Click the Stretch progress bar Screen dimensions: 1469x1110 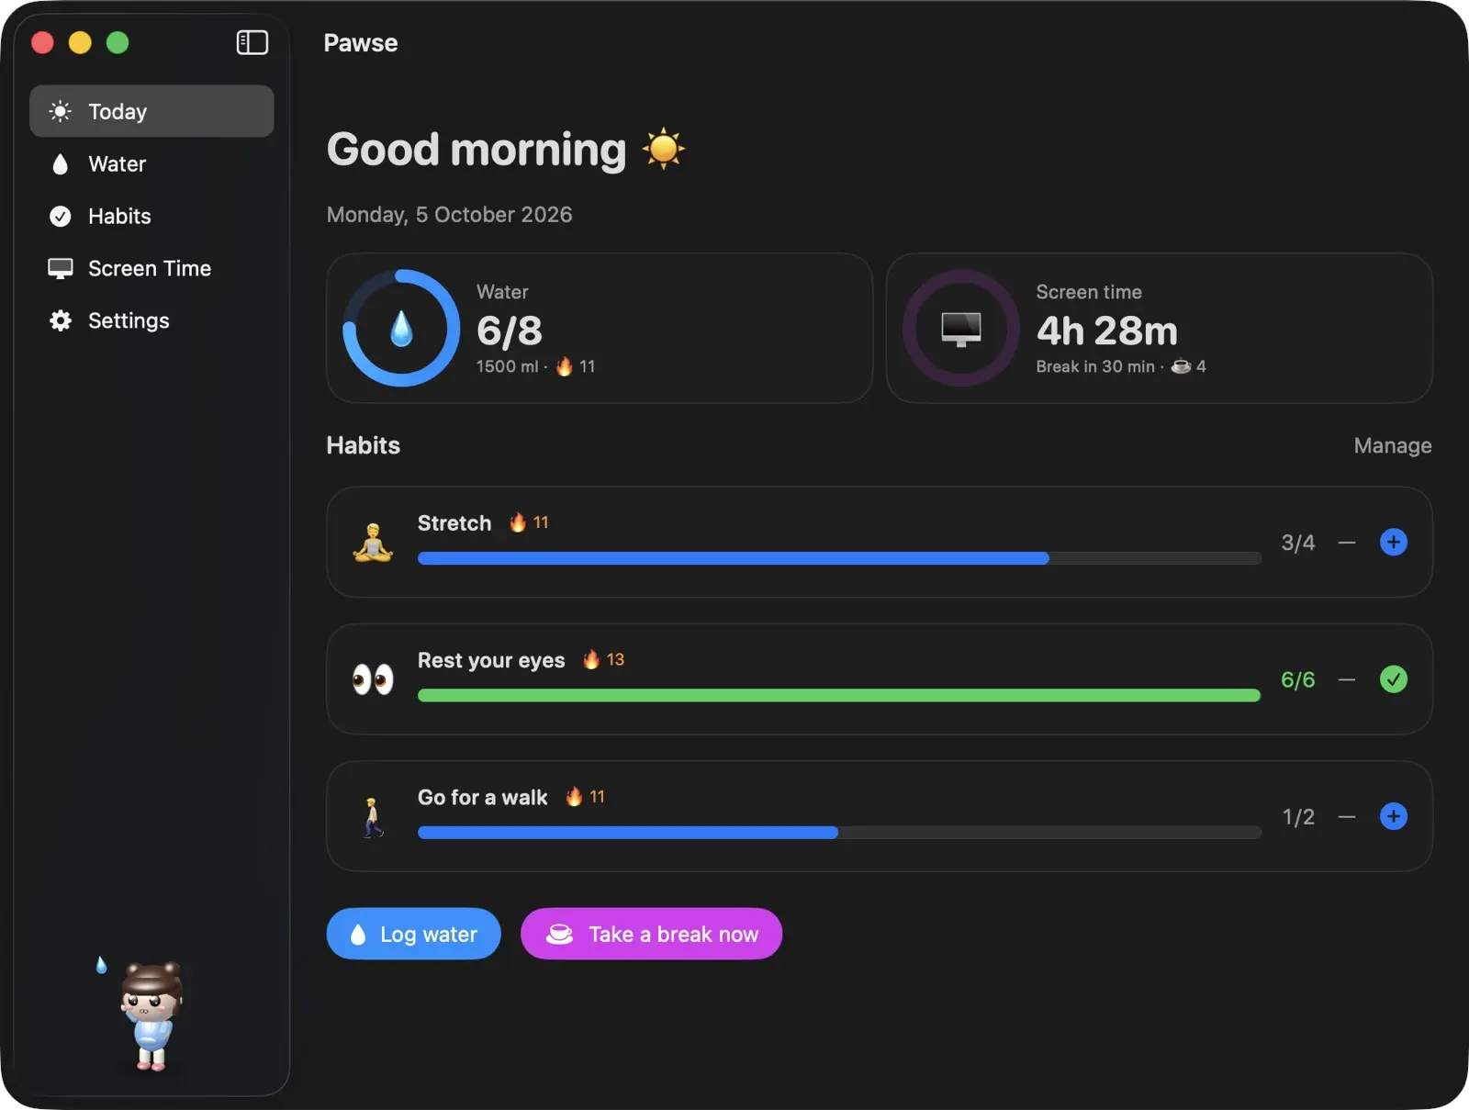tap(839, 558)
